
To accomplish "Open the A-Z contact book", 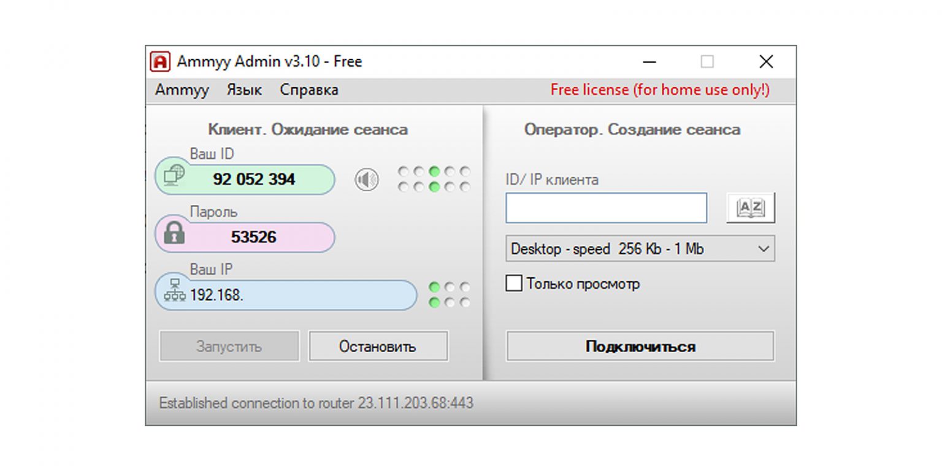I will 751,208.
